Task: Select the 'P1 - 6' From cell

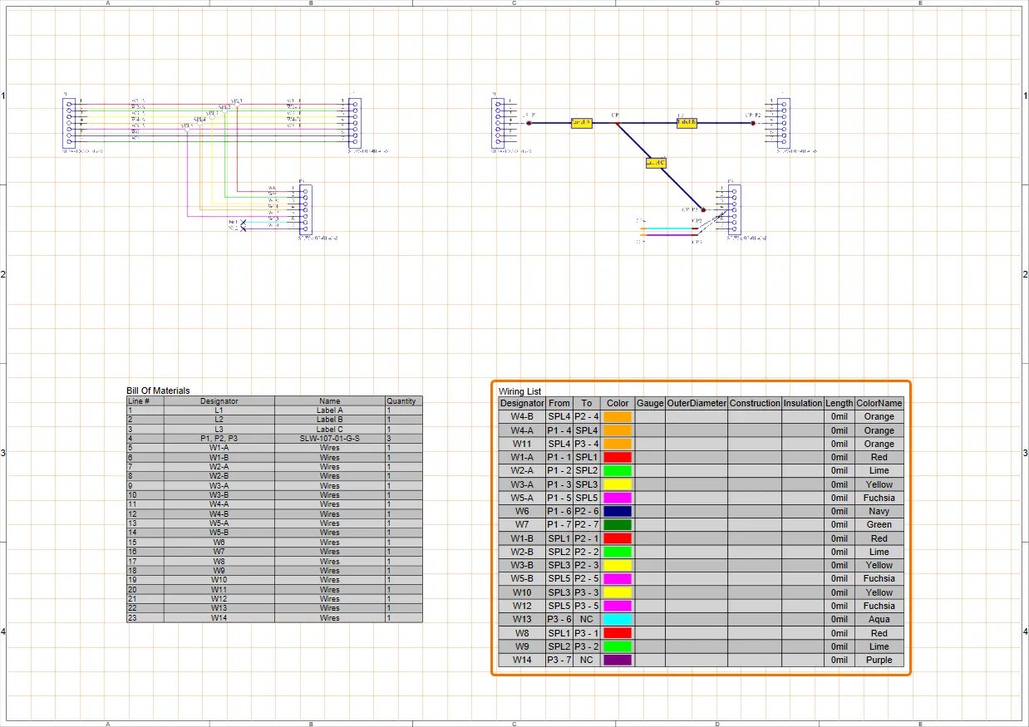Action: tap(559, 511)
